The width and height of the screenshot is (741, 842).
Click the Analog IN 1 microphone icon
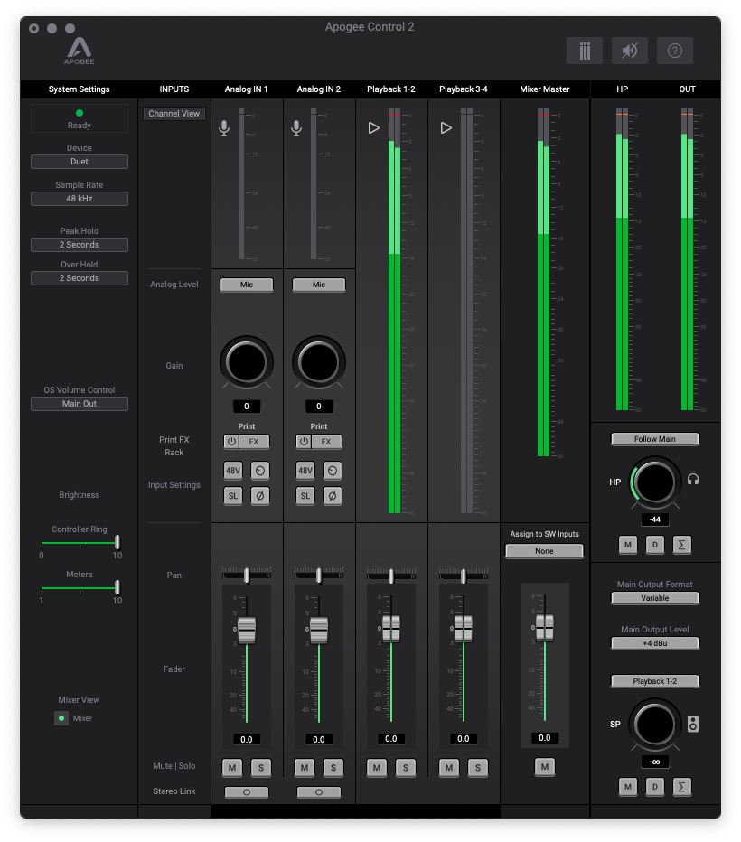pyautogui.click(x=224, y=128)
